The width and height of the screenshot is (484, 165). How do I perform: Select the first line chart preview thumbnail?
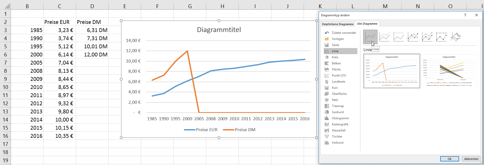click(x=392, y=71)
